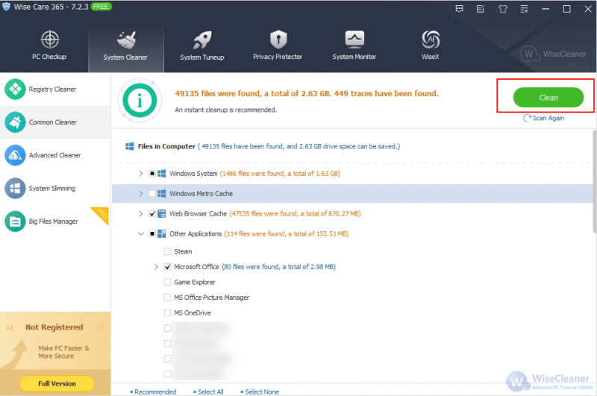Click the Select None link
597x396 pixels.
pyautogui.click(x=262, y=392)
